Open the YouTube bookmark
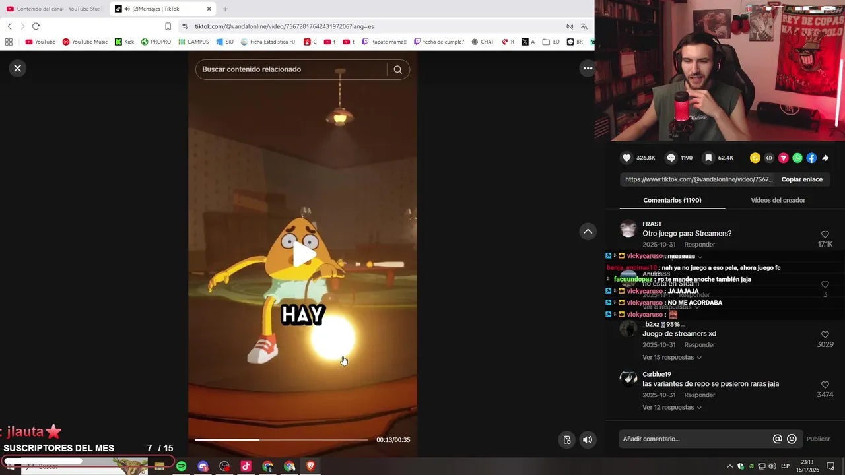The width and height of the screenshot is (845, 475). pos(40,42)
